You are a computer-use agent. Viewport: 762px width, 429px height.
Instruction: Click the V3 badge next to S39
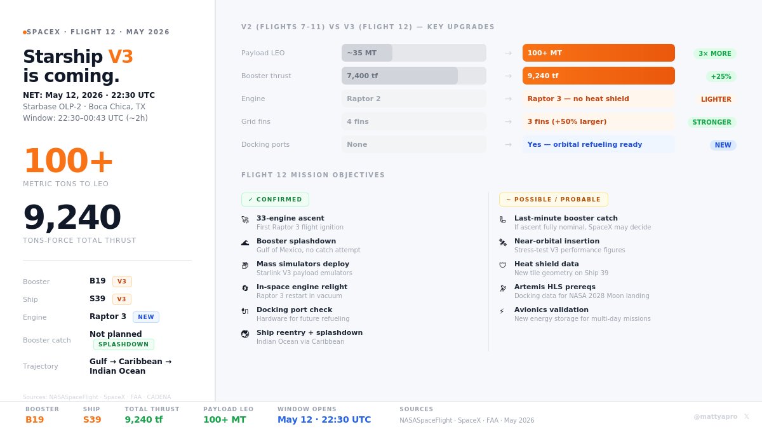(x=122, y=299)
